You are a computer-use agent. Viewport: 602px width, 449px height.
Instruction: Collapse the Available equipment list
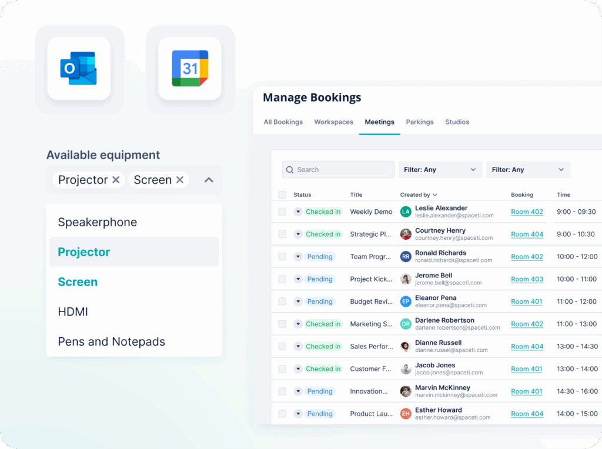208,180
